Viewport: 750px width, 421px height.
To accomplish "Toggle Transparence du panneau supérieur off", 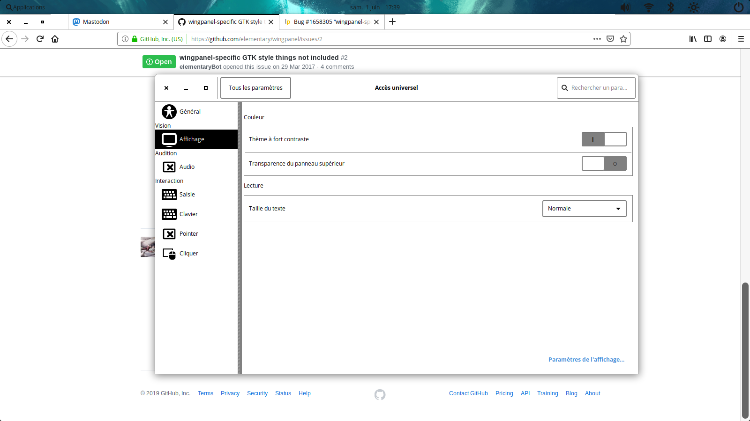I will 604,163.
